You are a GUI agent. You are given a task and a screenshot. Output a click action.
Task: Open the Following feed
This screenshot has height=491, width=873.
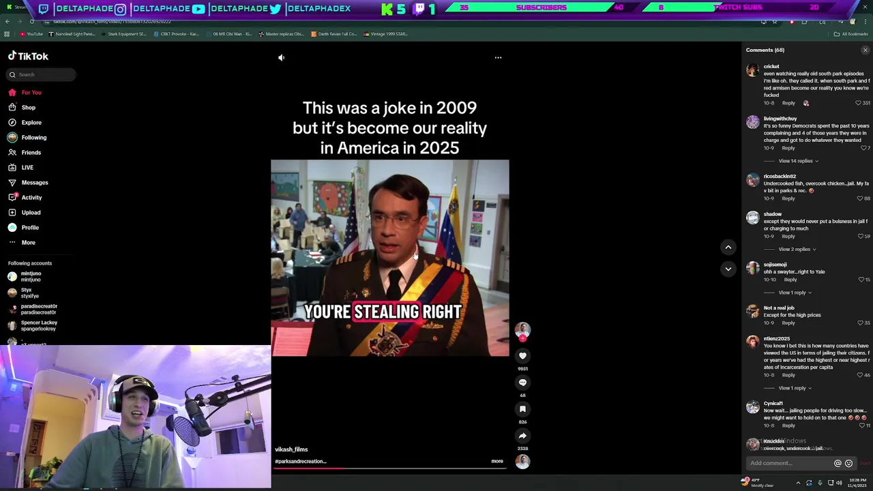[27, 138]
